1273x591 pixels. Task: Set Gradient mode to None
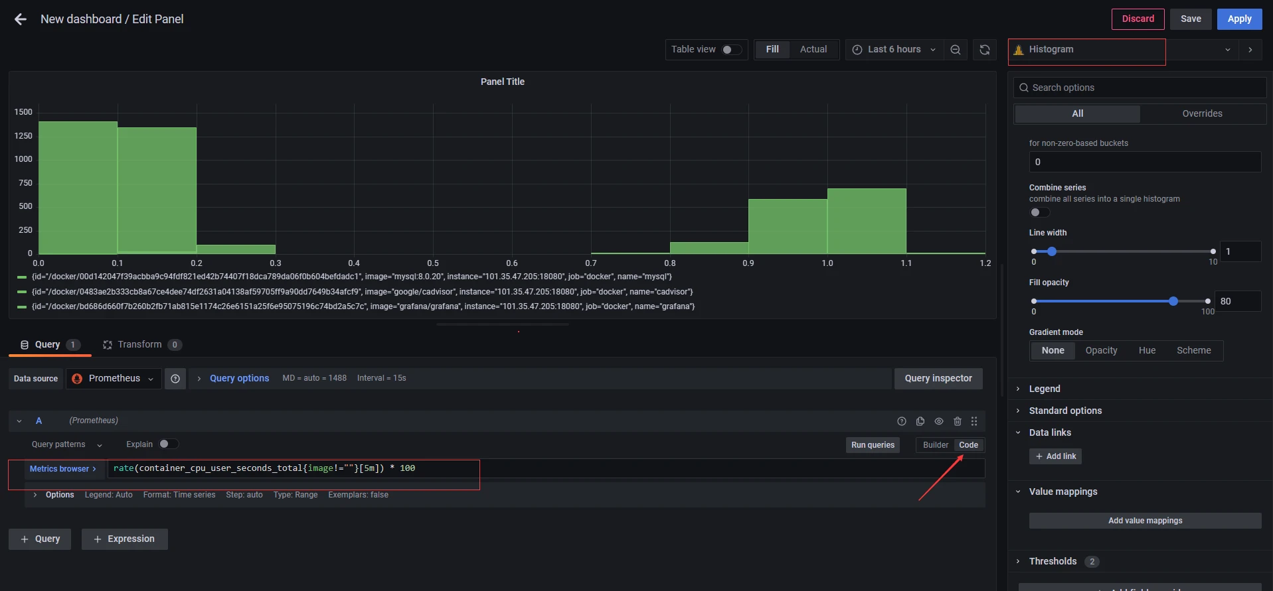point(1053,351)
